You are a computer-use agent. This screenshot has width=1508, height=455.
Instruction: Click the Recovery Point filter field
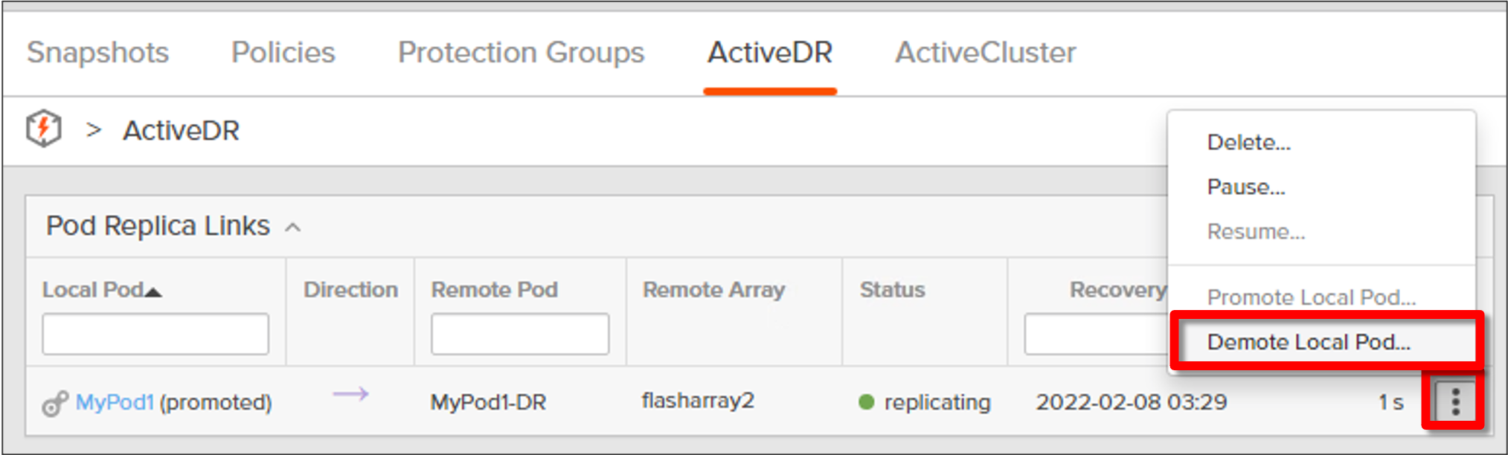(1097, 334)
